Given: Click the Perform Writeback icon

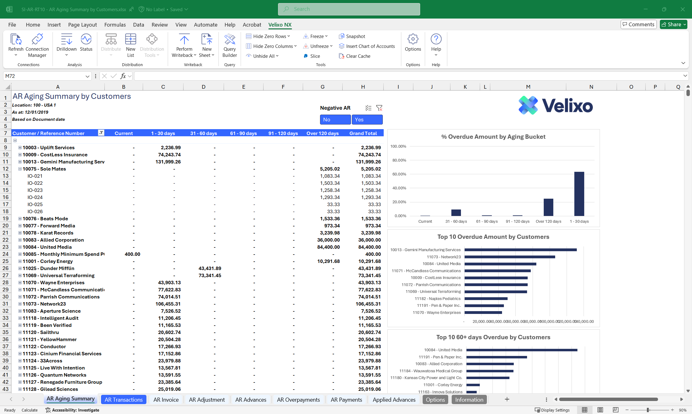Looking at the screenshot, I should coord(184,40).
